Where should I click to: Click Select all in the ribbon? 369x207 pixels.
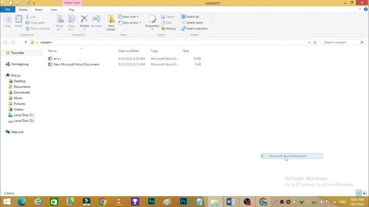click(190, 17)
